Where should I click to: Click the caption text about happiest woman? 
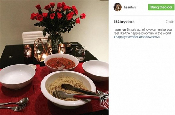point(143,32)
